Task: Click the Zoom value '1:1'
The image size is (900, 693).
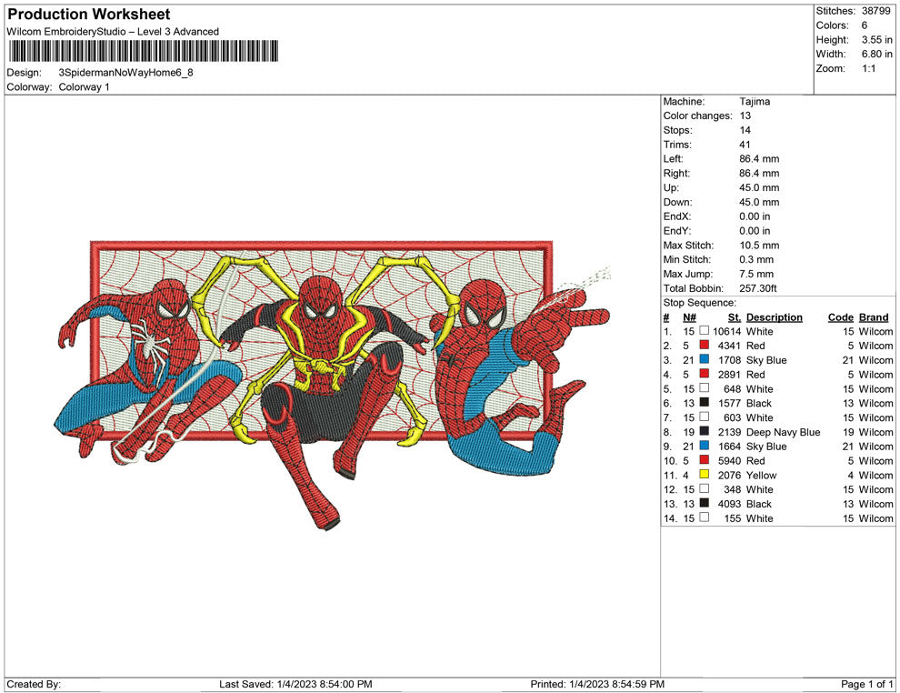Action: (868, 68)
